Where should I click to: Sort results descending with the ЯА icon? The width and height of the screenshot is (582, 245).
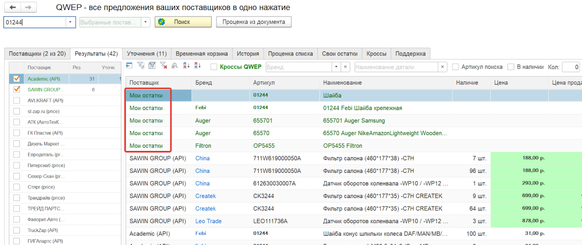(x=196, y=66)
